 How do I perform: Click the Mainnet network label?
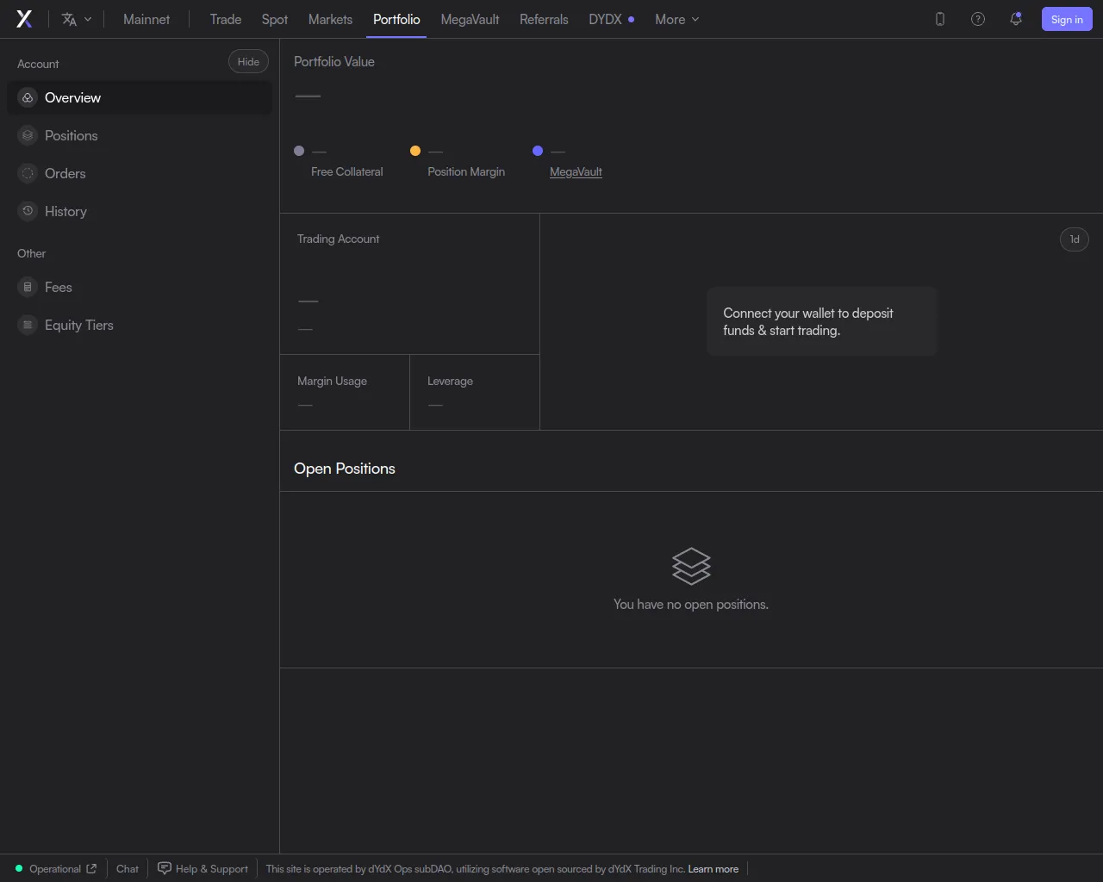tap(146, 19)
